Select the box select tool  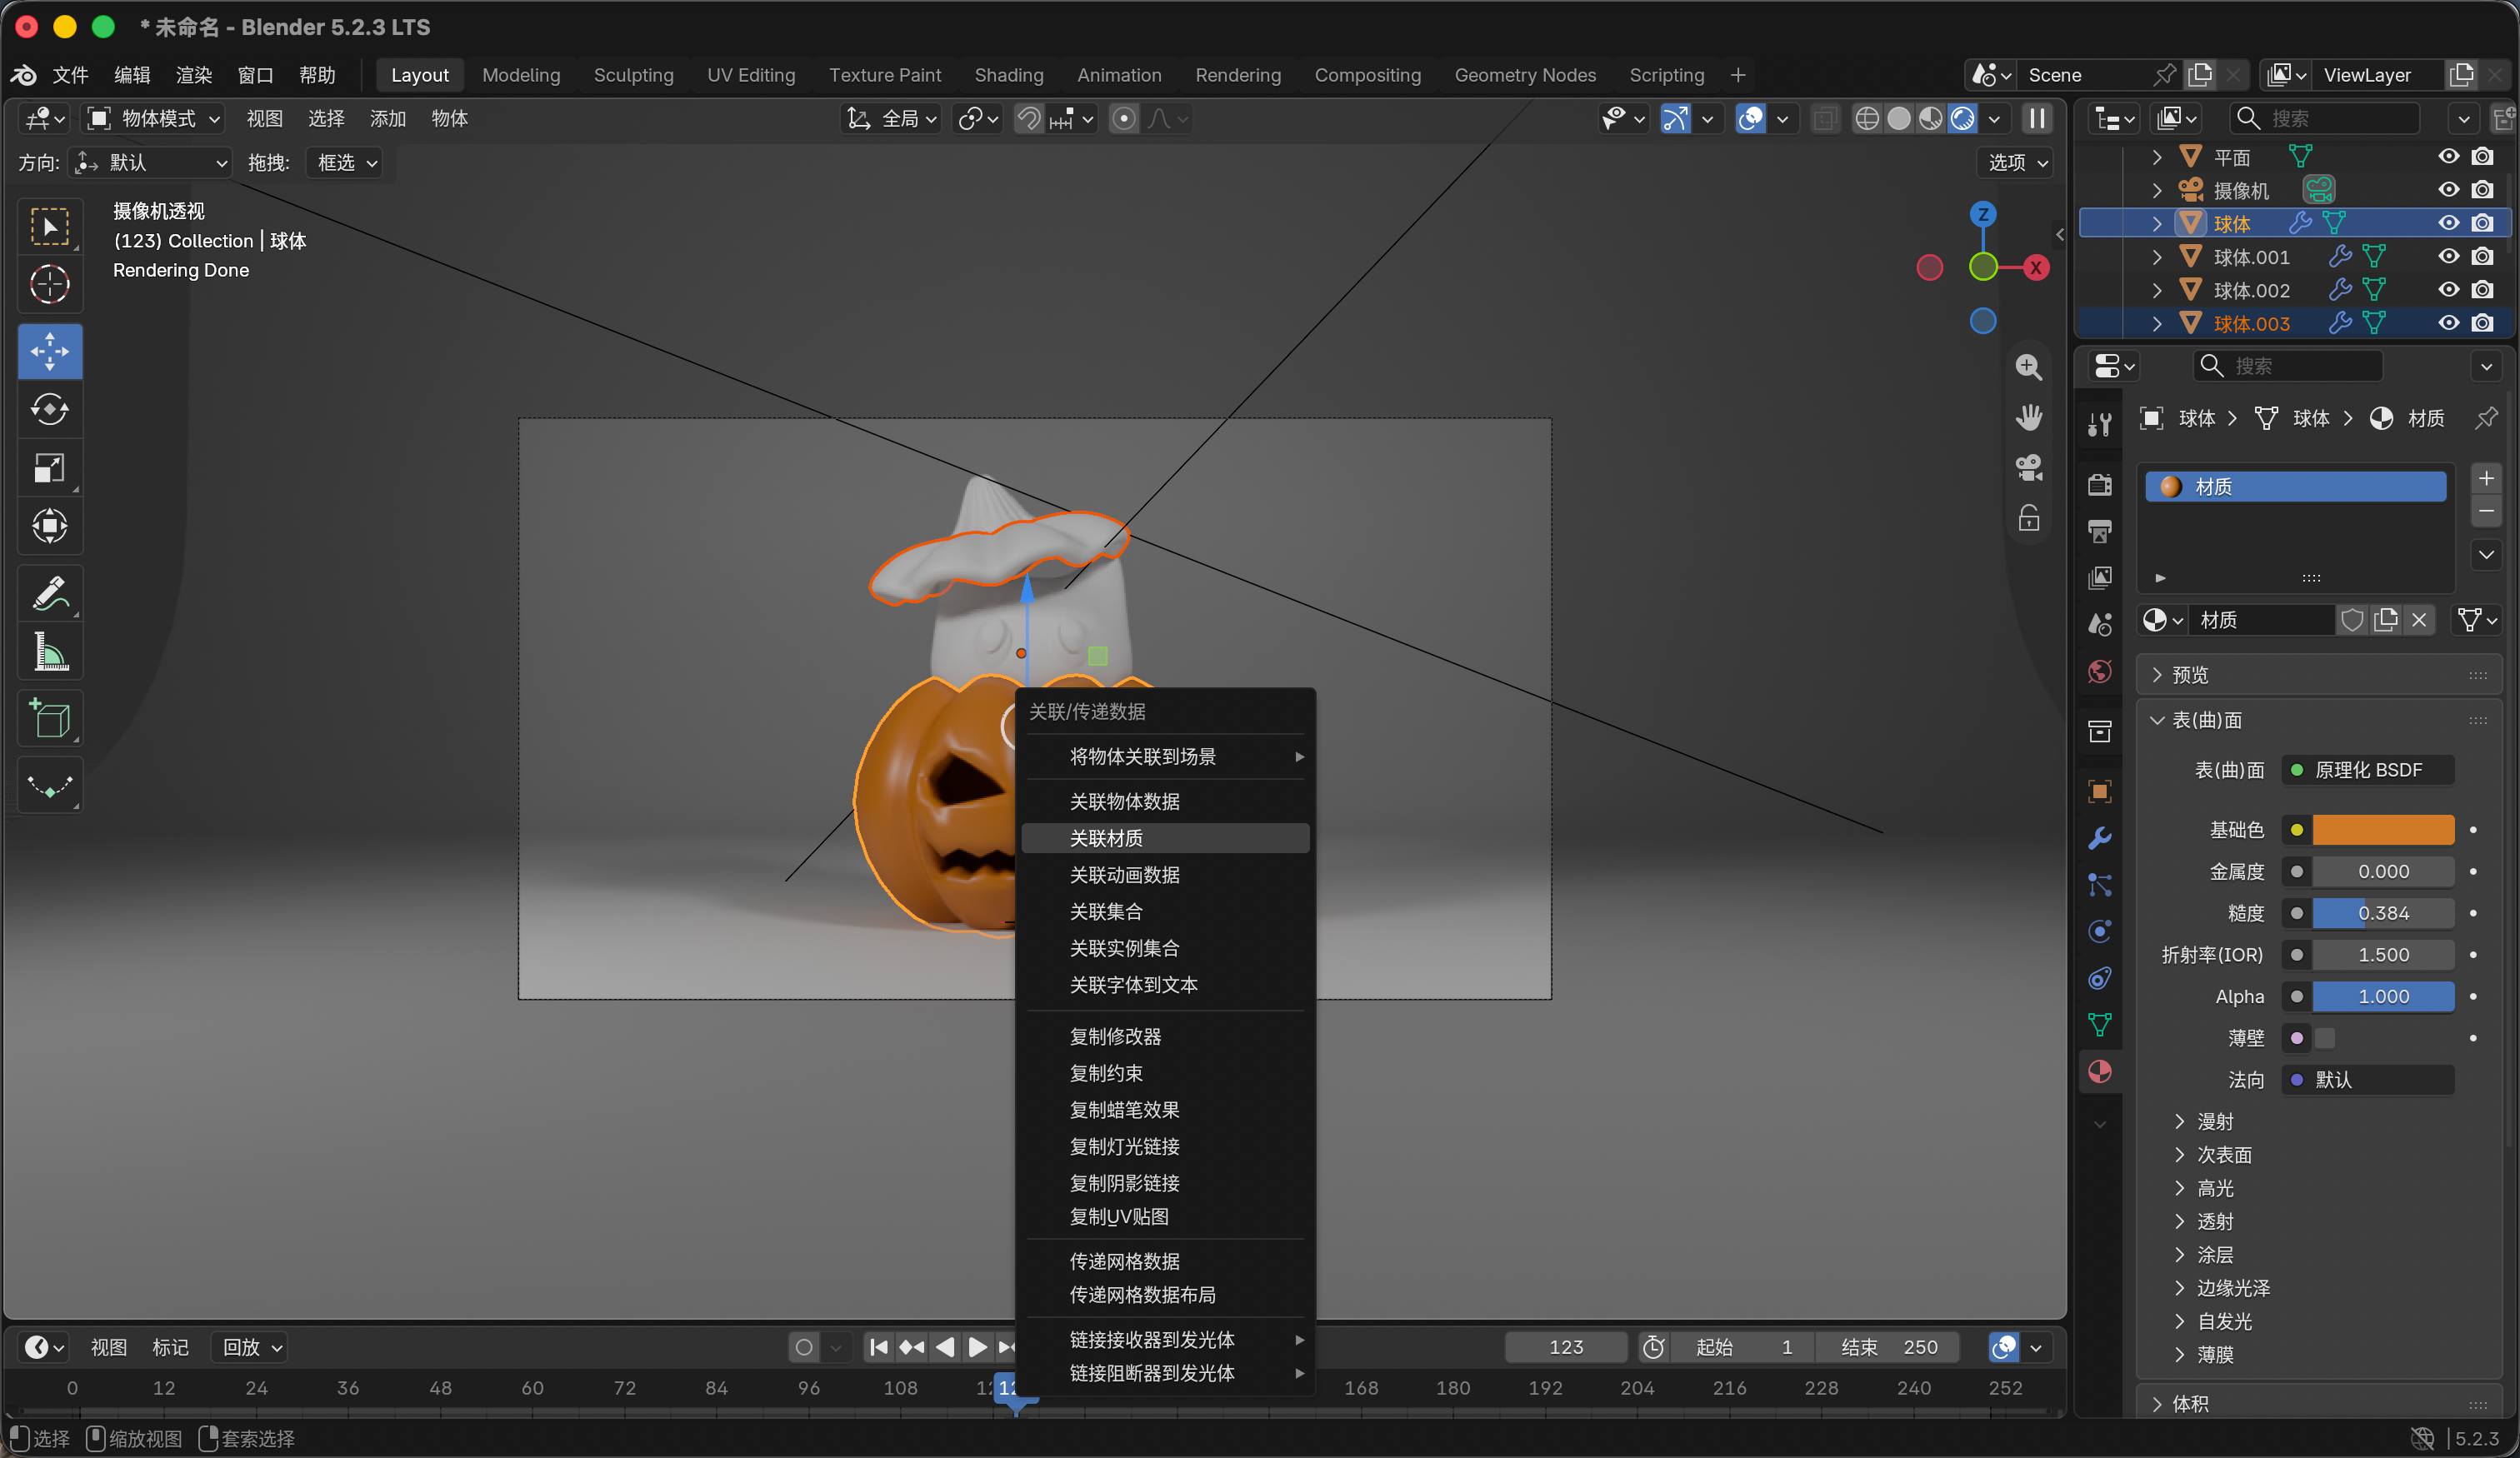click(x=49, y=226)
